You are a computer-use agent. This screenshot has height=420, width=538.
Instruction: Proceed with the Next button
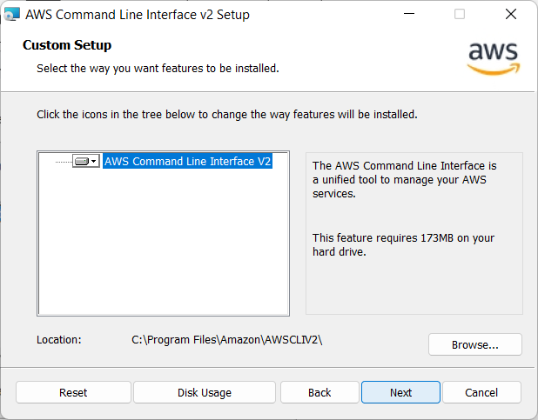400,392
